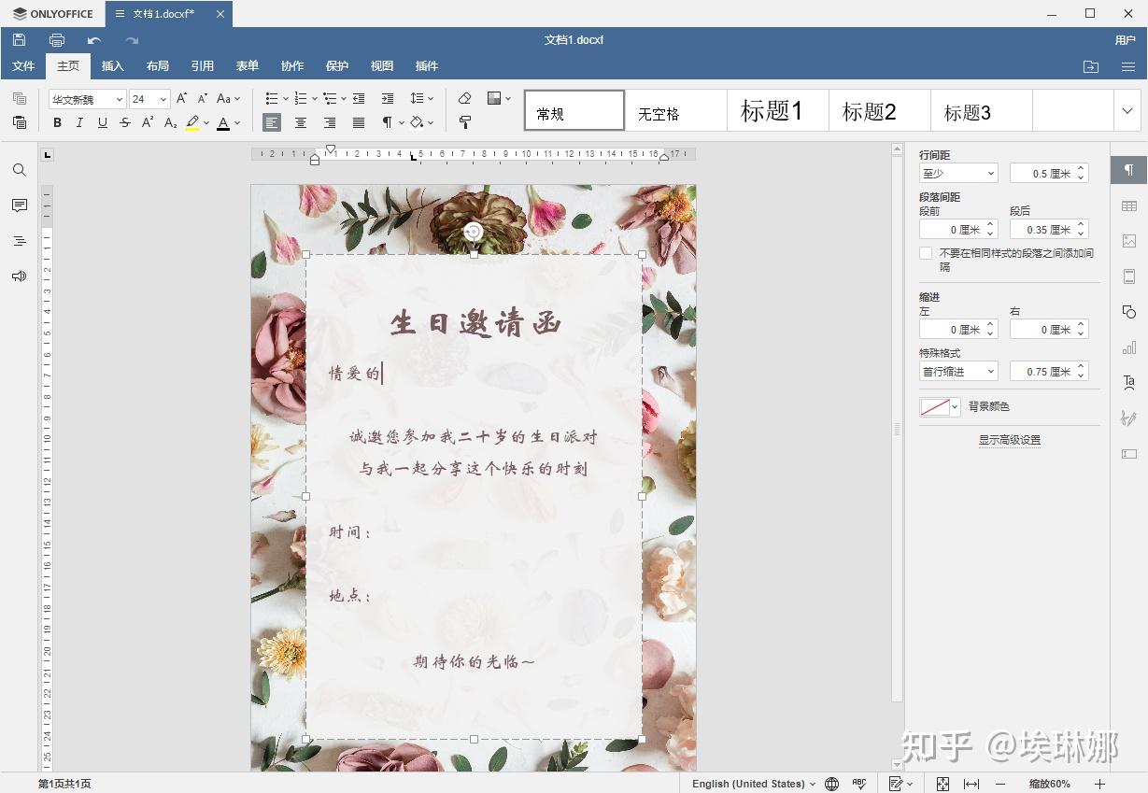
Task: Click the Redo arrow icon
Action: 132,40
